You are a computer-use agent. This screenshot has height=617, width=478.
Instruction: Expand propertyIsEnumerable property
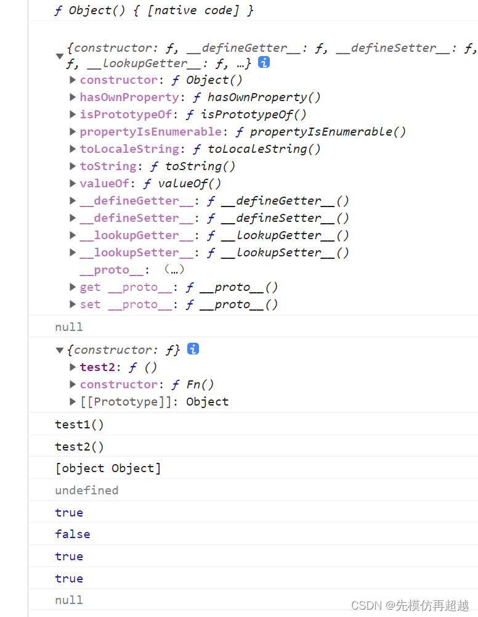[72, 132]
